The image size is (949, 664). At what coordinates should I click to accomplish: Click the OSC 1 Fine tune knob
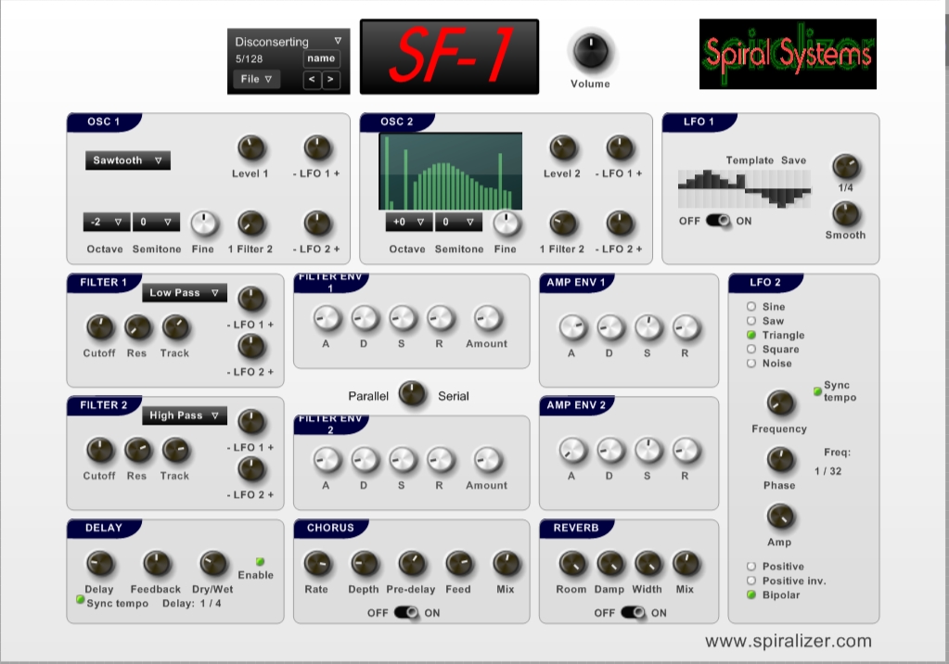pyautogui.click(x=204, y=223)
